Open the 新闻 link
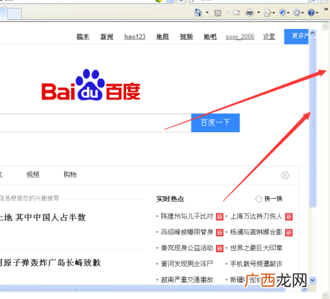 (107, 36)
